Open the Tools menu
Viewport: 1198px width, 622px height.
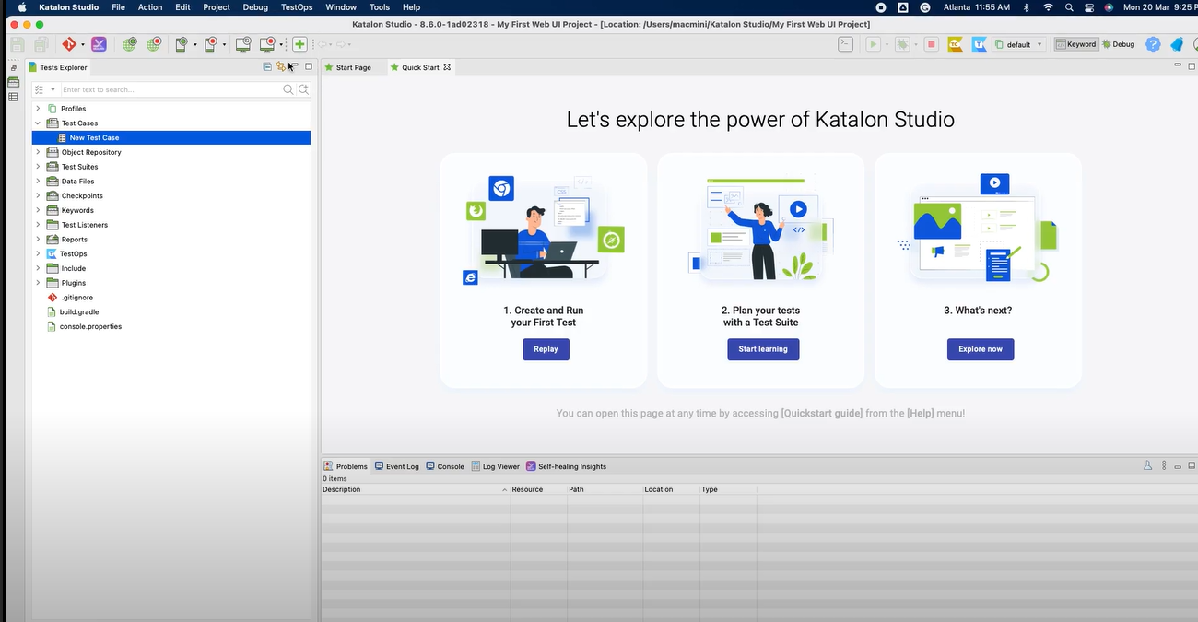(x=380, y=7)
